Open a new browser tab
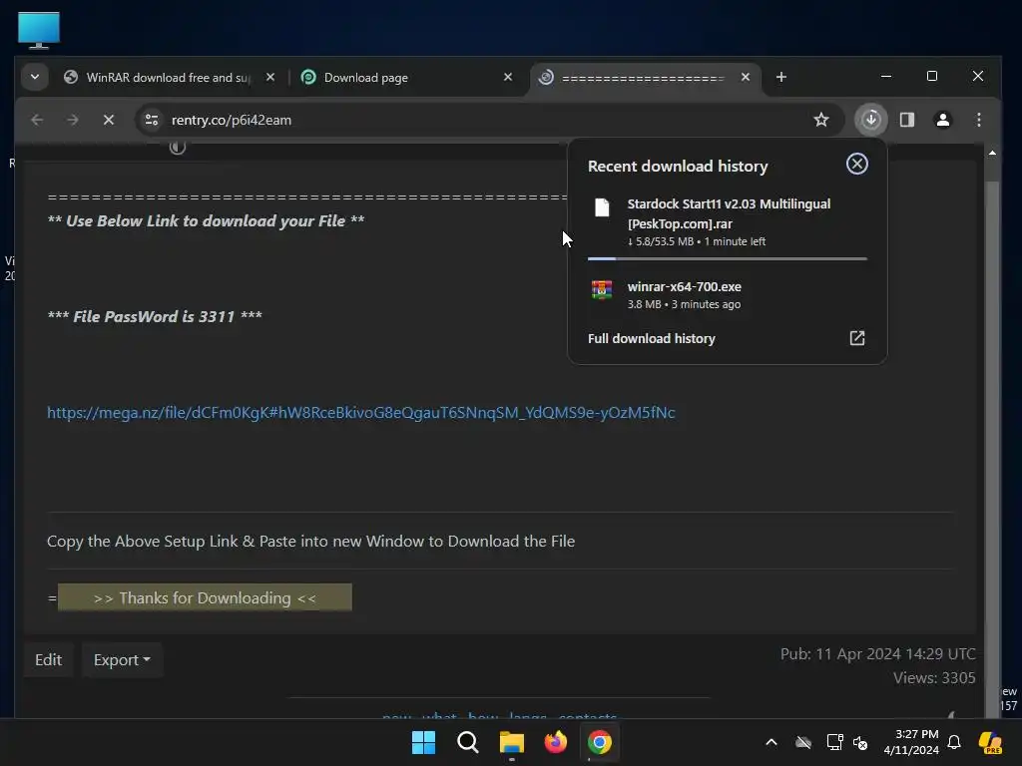This screenshot has width=1022, height=766. coord(780,77)
